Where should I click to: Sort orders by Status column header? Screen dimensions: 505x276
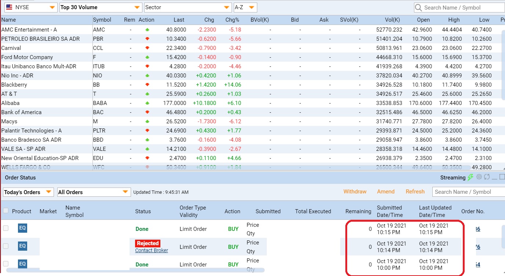(x=143, y=211)
